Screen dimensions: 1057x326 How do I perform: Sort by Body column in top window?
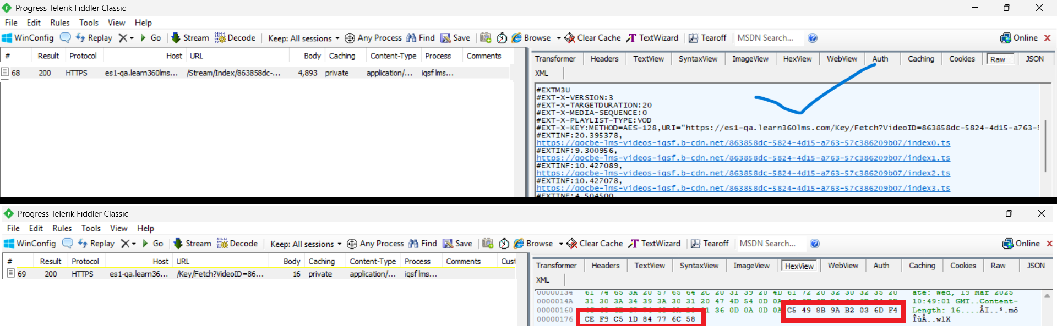tap(312, 56)
